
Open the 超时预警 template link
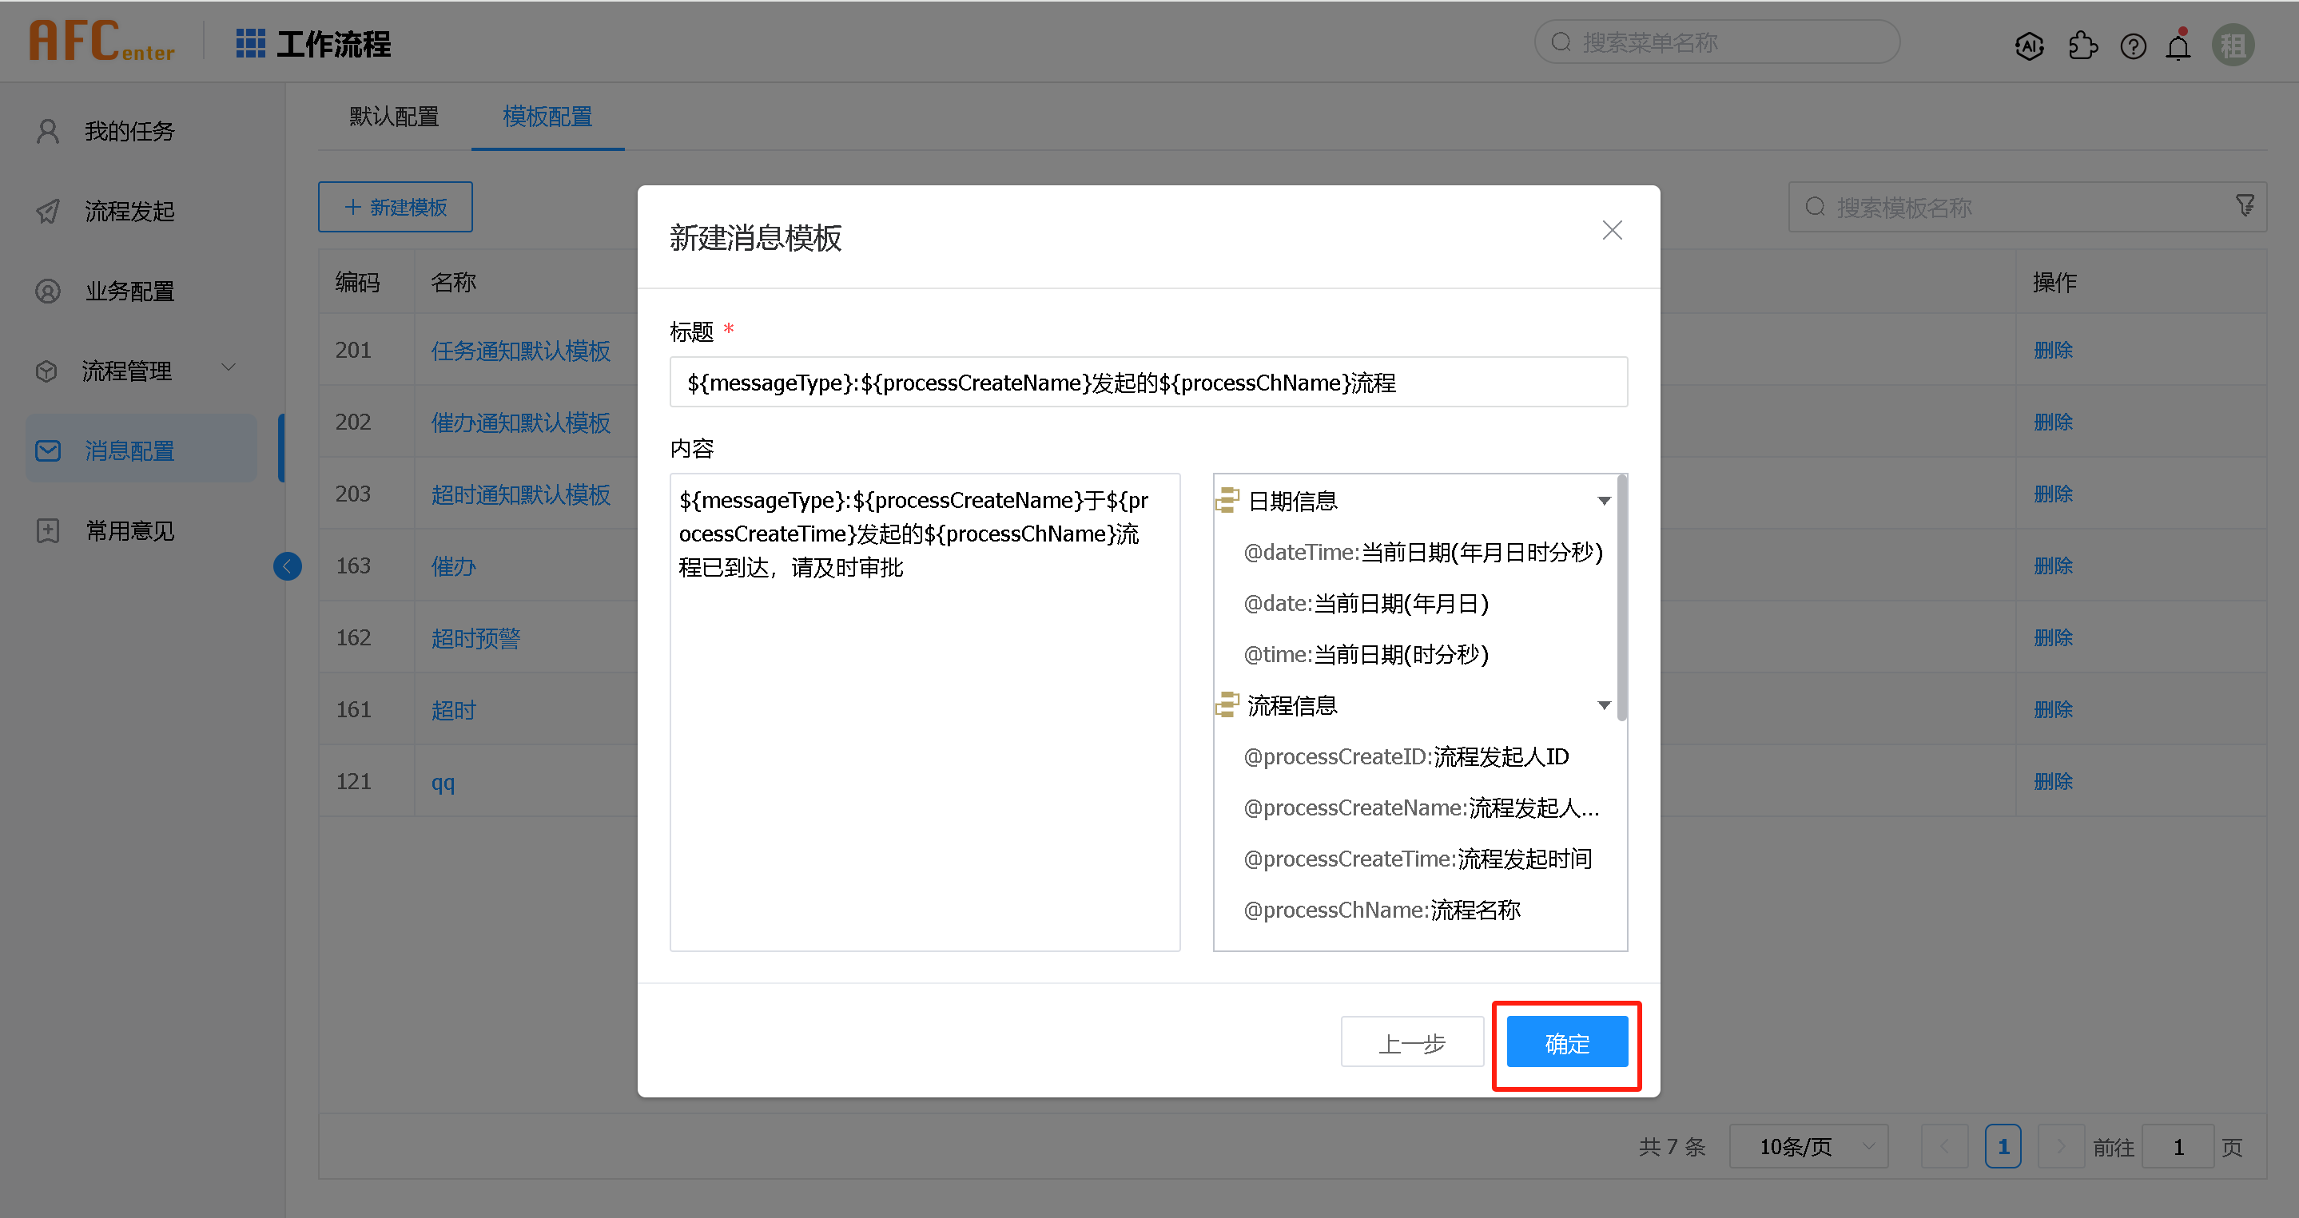pyautogui.click(x=475, y=637)
